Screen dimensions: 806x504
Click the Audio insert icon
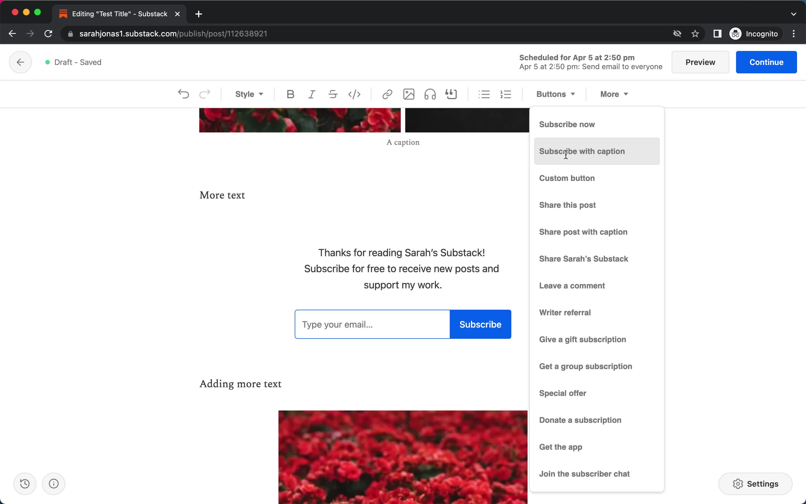pos(429,94)
